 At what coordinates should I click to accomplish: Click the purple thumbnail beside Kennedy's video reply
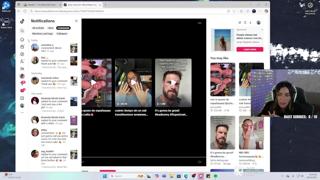click(74, 120)
